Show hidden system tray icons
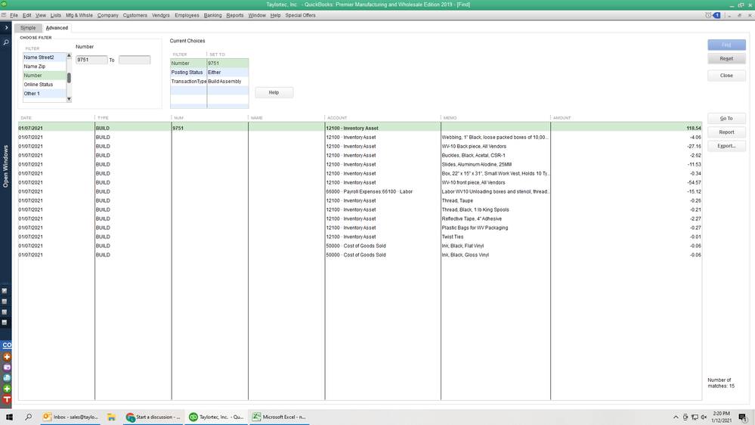Image resolution: width=755 pixels, height=425 pixels. tap(676, 417)
